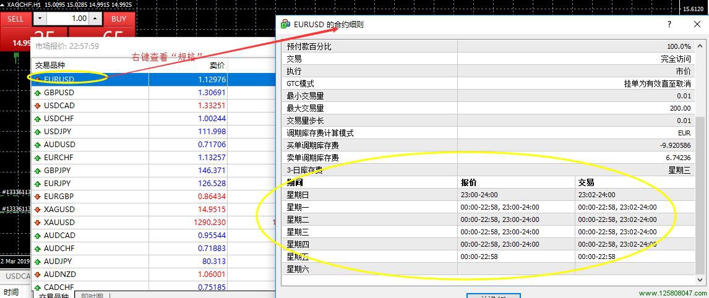Viewport: 709px width, 298px height.
Task: Click the EURGBP down arrow icon
Action: click(x=38, y=197)
